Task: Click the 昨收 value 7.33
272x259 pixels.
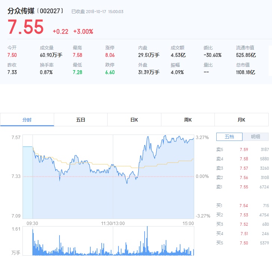Action: 12,72
